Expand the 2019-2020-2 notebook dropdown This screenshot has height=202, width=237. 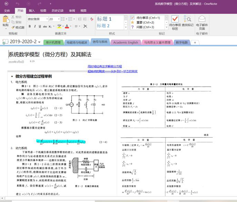click(39, 42)
